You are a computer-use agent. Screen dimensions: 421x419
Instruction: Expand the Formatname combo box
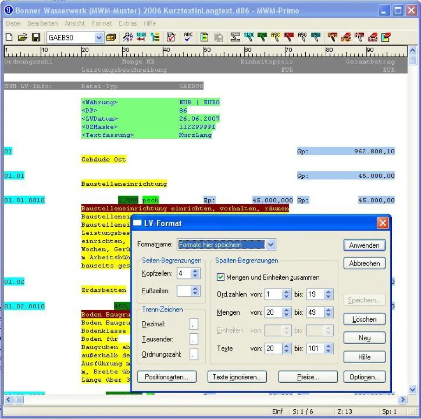pos(271,244)
